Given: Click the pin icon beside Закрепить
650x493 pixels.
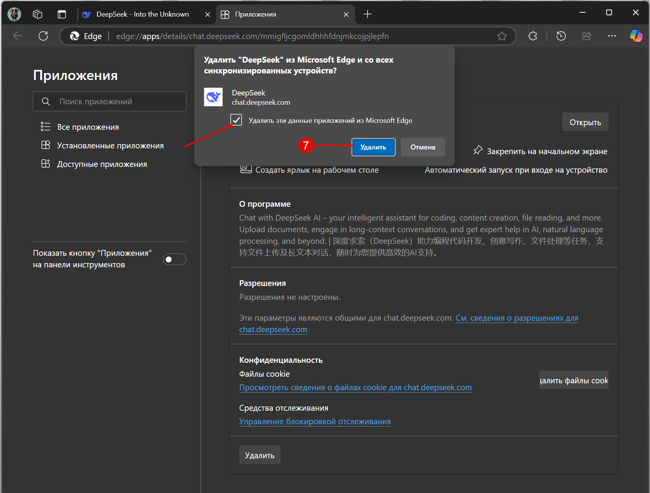Looking at the screenshot, I should (478, 150).
